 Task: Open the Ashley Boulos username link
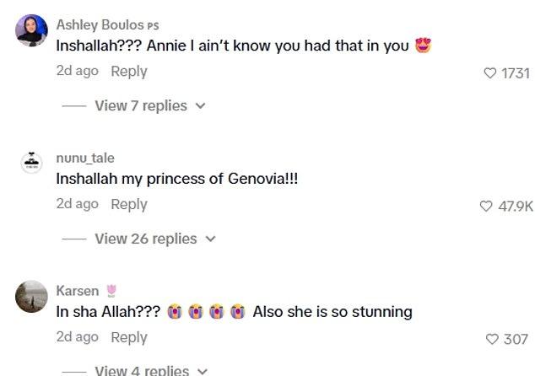(97, 25)
